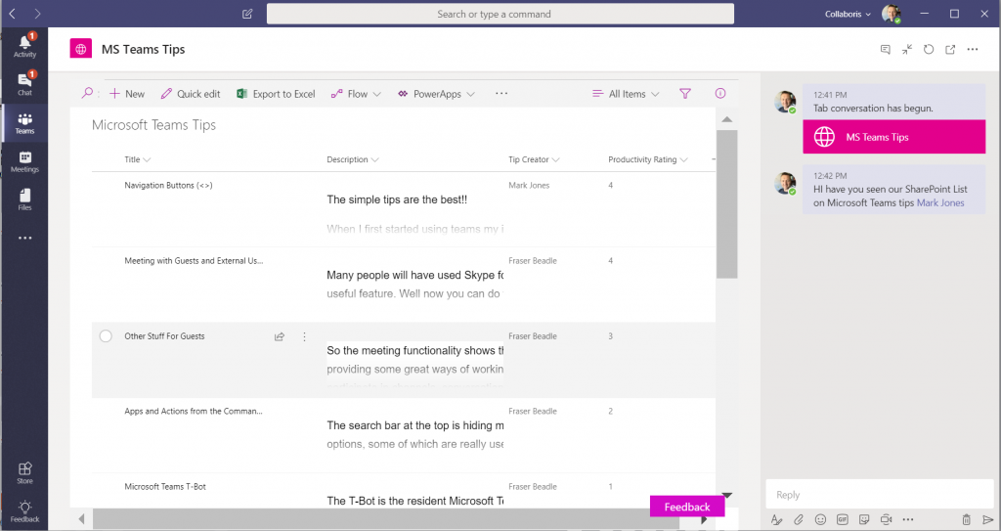This screenshot has width=1001, height=531.
Task: Click Export to Excel
Action: (x=276, y=93)
